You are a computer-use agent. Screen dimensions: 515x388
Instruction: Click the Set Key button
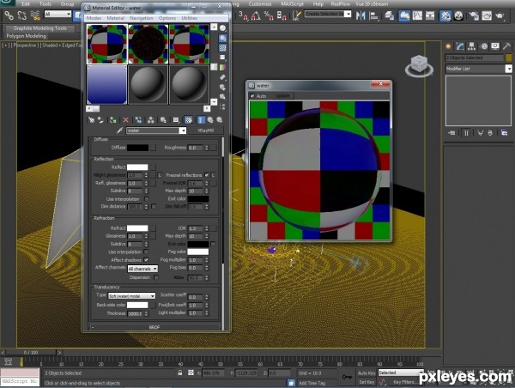[367, 382]
